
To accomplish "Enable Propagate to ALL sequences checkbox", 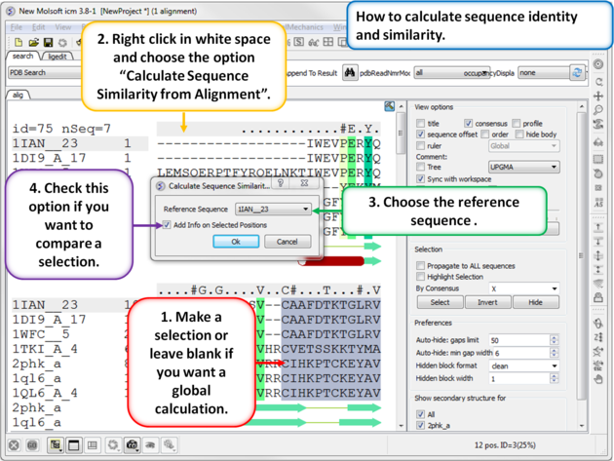I will point(421,265).
